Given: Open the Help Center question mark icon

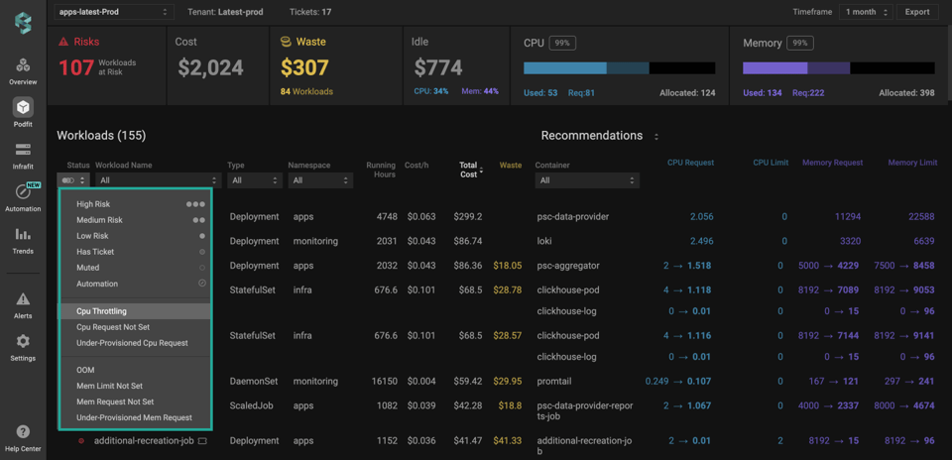Looking at the screenshot, I should 23,432.
